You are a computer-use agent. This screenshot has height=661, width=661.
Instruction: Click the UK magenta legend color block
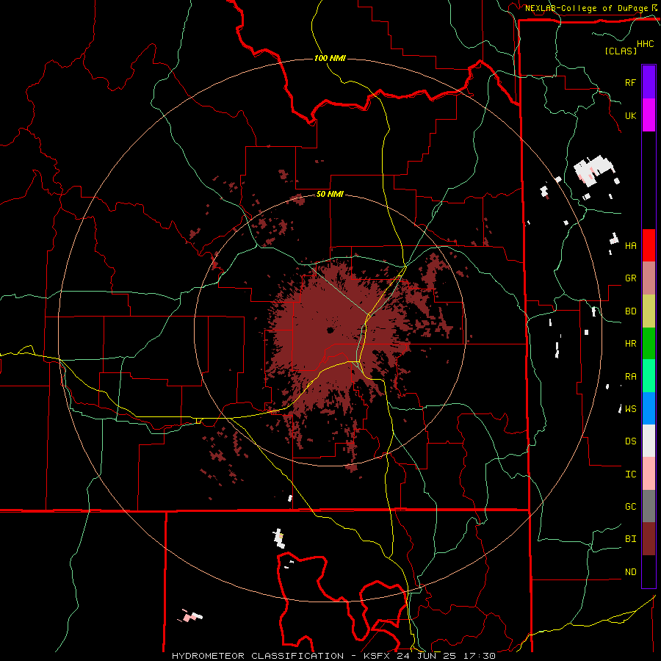[649, 115]
